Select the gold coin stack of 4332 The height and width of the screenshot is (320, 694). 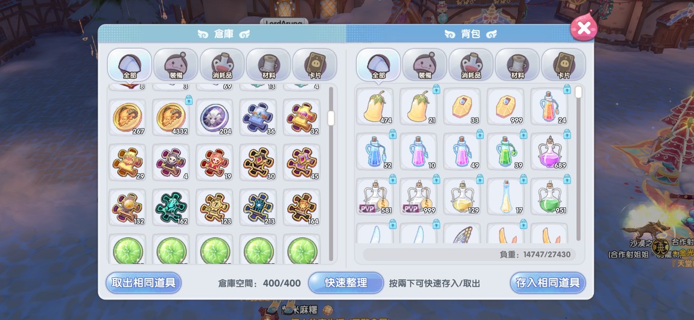point(171,117)
